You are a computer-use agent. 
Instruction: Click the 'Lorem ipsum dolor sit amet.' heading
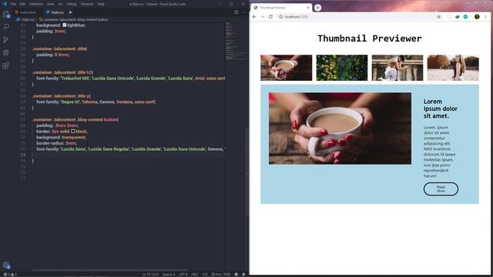pyautogui.click(x=440, y=108)
